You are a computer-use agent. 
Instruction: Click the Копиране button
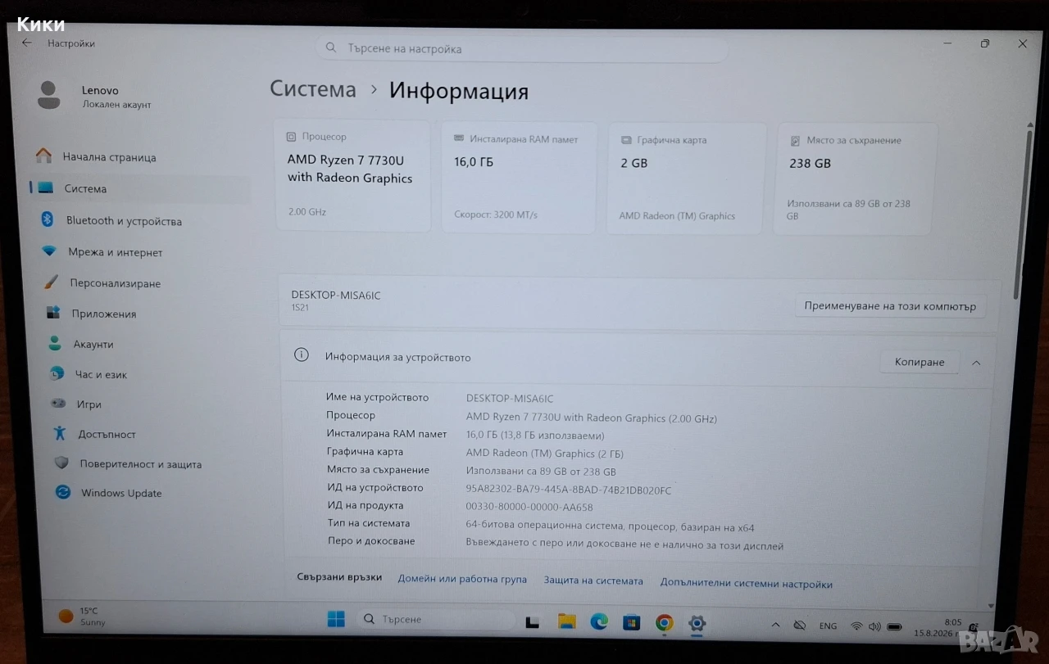[x=920, y=362]
